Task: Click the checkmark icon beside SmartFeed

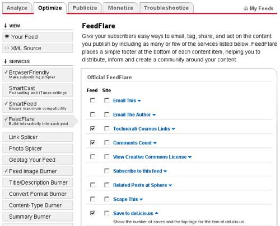Action: point(6,103)
